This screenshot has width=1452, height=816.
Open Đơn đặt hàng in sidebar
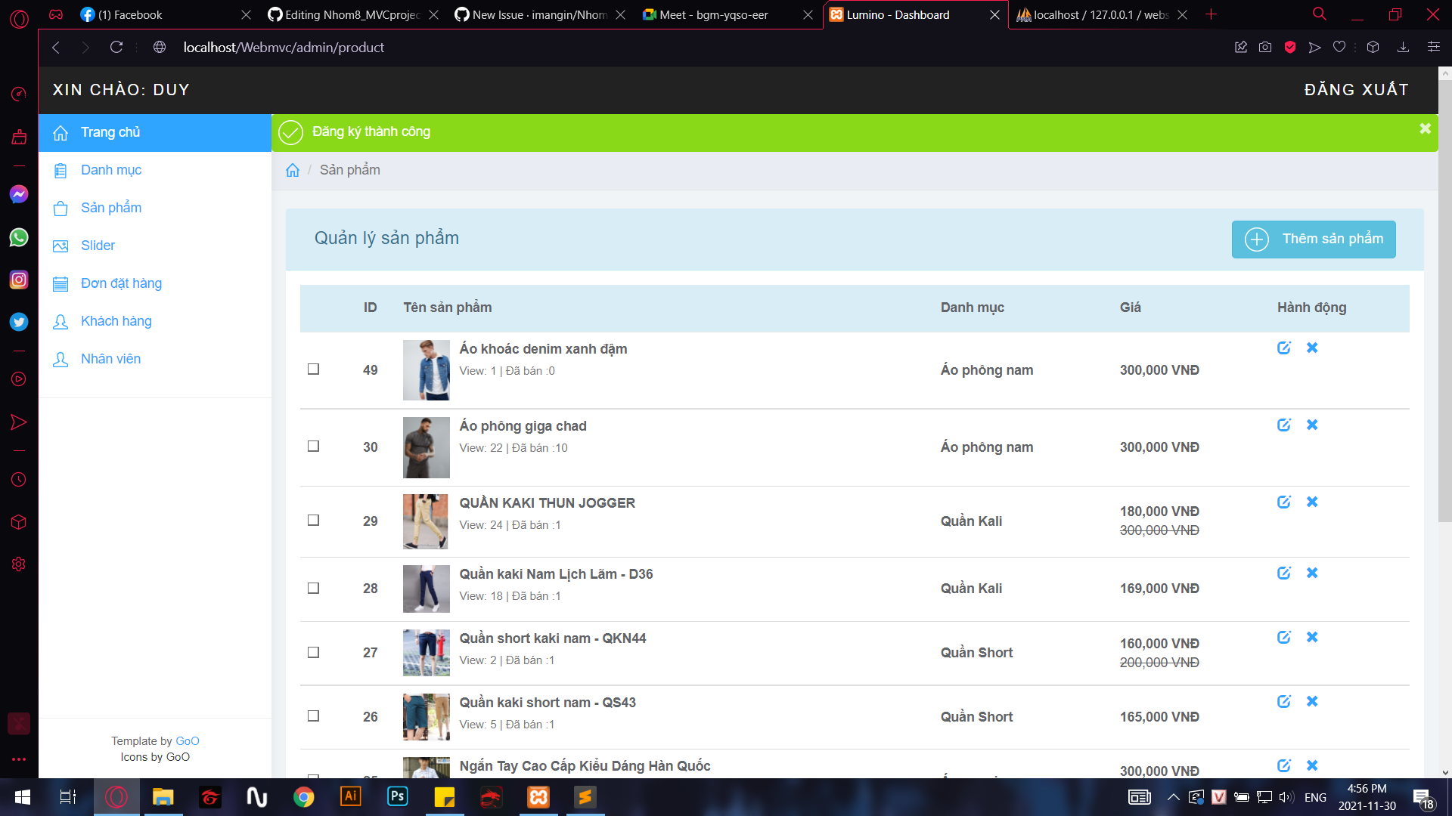tap(121, 283)
